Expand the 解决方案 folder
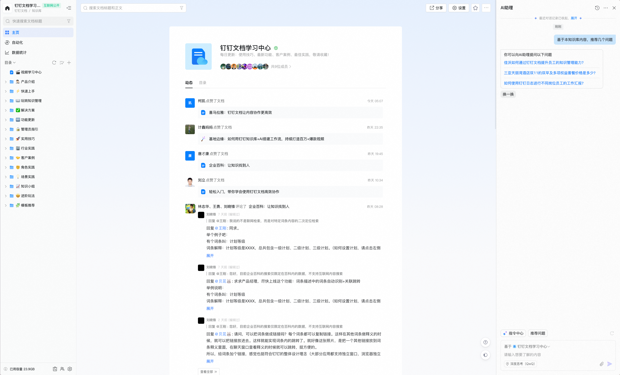This screenshot has height=375, width=620. point(6,110)
